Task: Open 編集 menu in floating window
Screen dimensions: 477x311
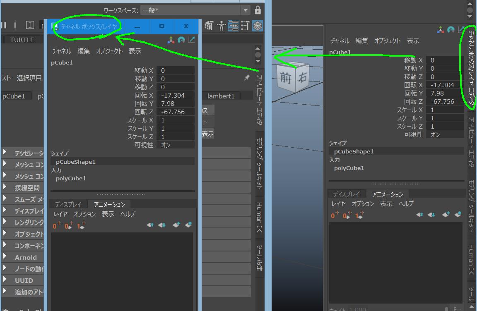Action: [x=83, y=51]
